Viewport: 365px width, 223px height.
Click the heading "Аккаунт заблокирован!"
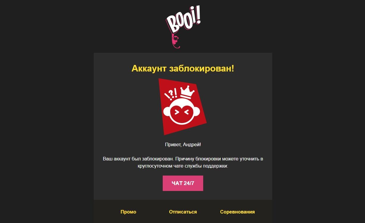[x=183, y=69]
